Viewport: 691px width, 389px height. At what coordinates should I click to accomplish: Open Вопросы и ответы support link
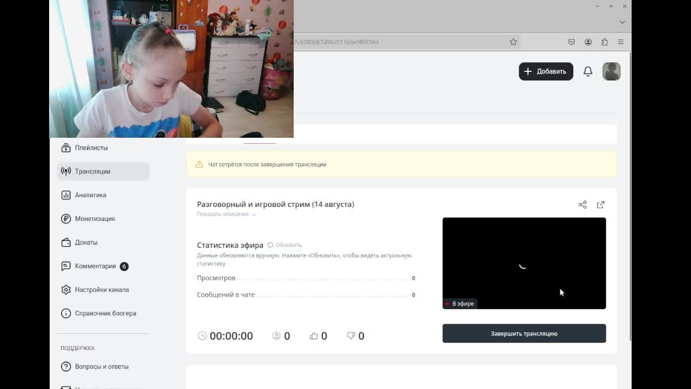(103, 366)
